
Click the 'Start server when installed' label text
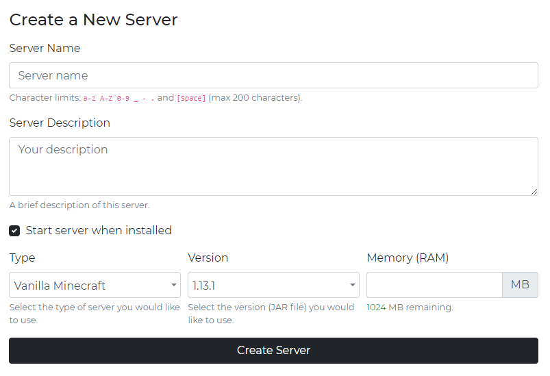pos(99,231)
